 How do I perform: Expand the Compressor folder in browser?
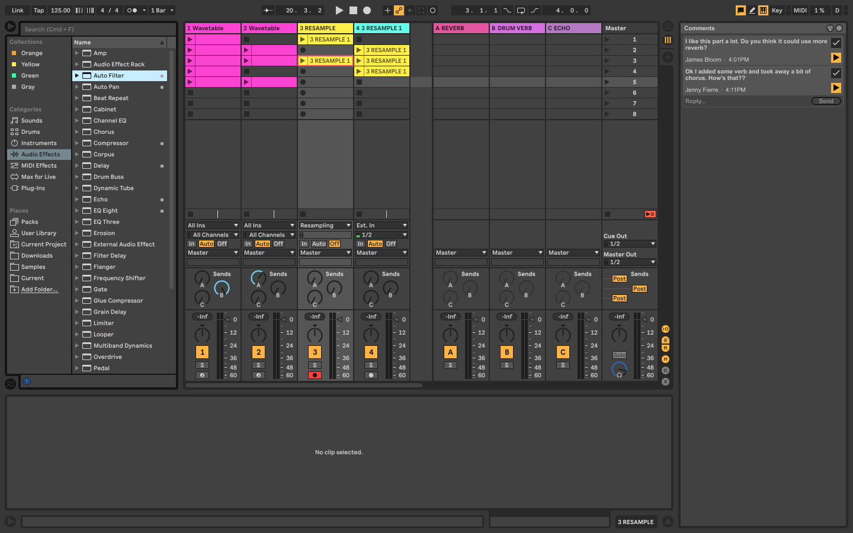77,143
